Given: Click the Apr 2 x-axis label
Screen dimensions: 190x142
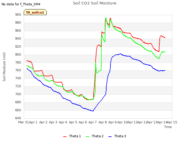Looking at the screenshot, I should tap(43, 122).
